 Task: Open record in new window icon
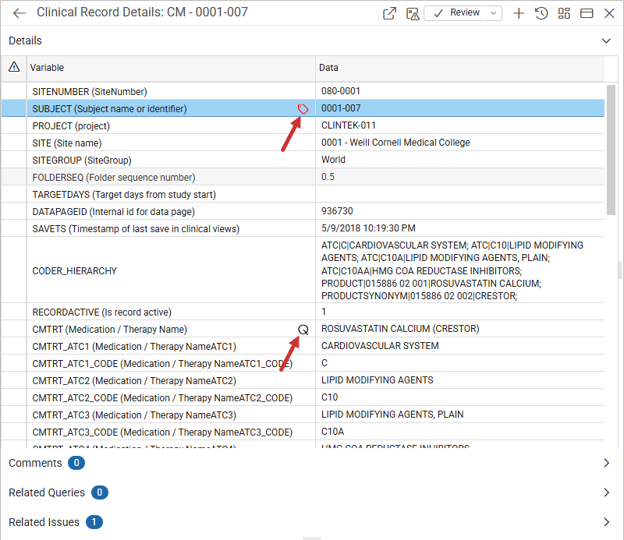[389, 13]
